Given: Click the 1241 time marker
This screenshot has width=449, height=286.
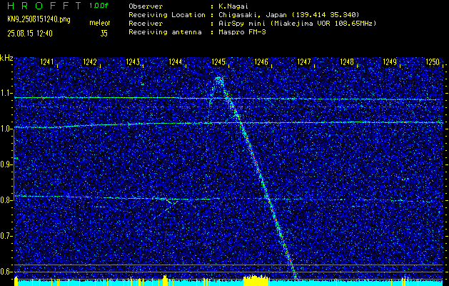Looking at the screenshot, I should point(47,62).
